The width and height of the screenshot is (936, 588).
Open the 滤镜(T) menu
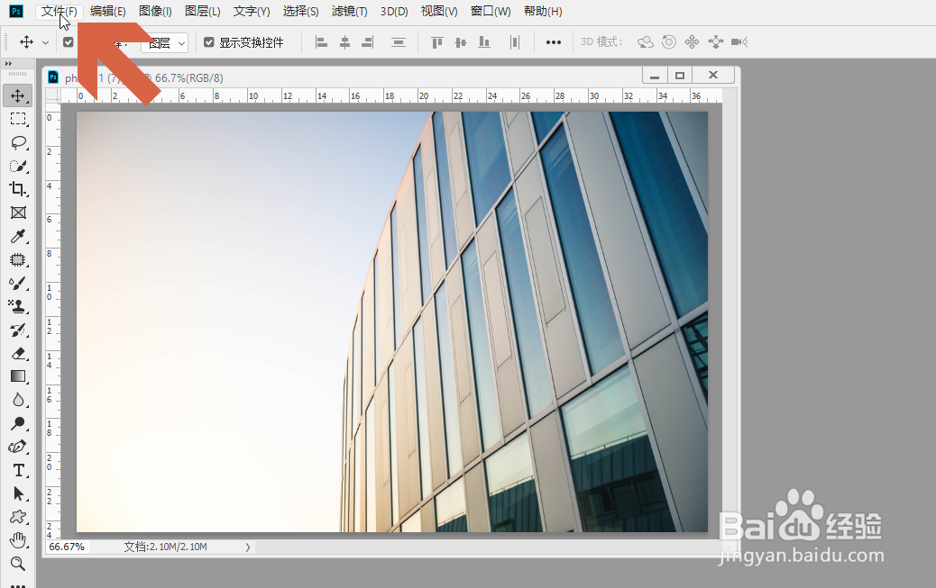point(349,12)
